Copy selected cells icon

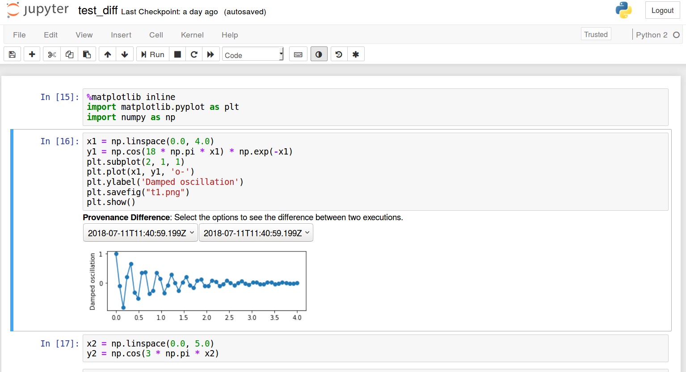tap(69, 54)
